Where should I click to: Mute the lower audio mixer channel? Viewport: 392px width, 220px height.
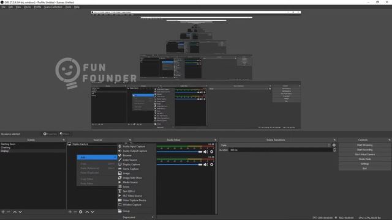click(206, 164)
